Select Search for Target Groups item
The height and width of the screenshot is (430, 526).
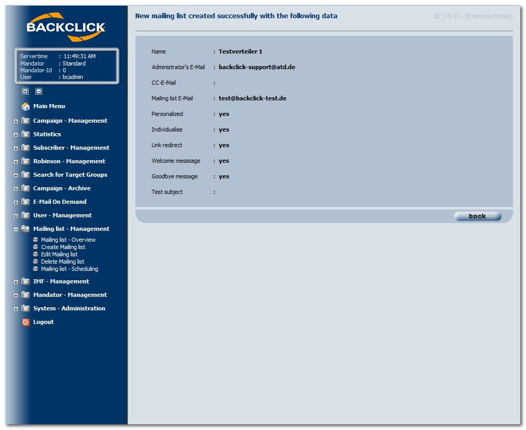point(70,175)
